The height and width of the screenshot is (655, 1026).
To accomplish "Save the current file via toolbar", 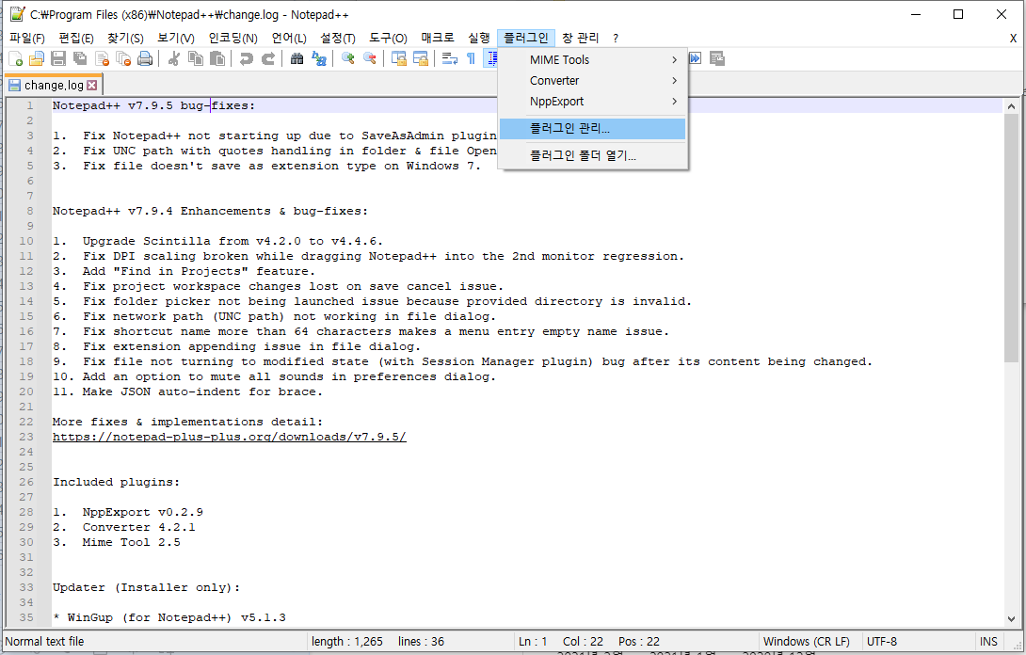I will click(x=58, y=59).
